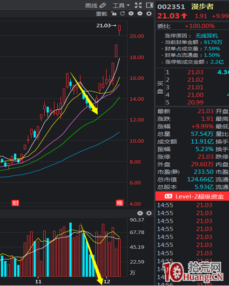Open volume panel settings gear
Screen dimensions: 229x286
[x=149, y=213]
